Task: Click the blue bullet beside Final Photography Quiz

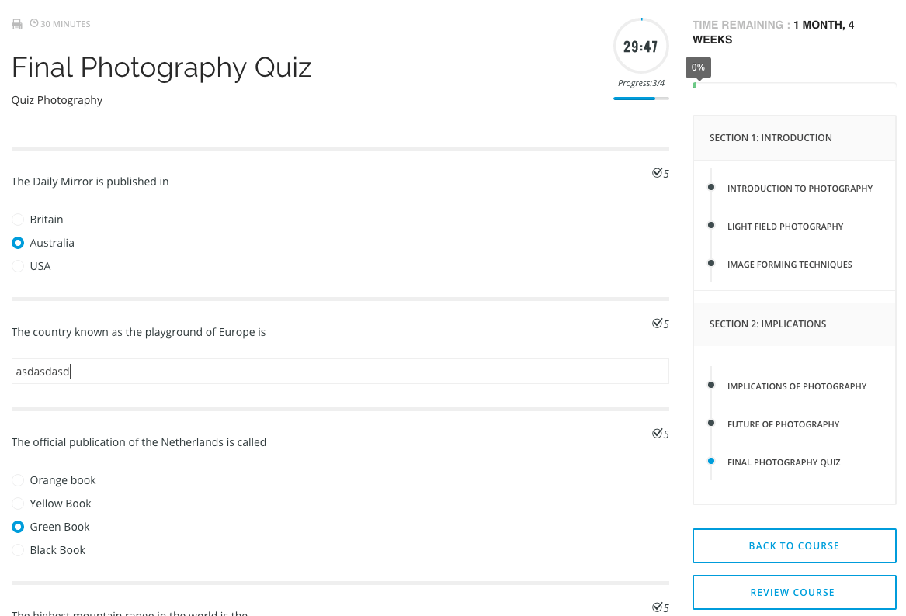Action: (711, 462)
